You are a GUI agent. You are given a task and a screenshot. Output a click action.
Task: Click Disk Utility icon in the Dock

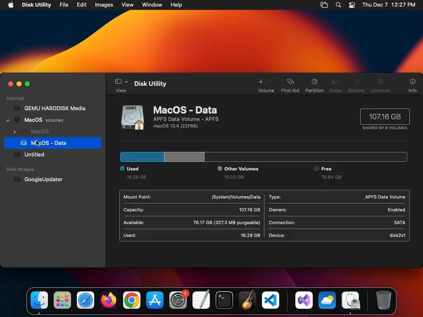(350, 300)
